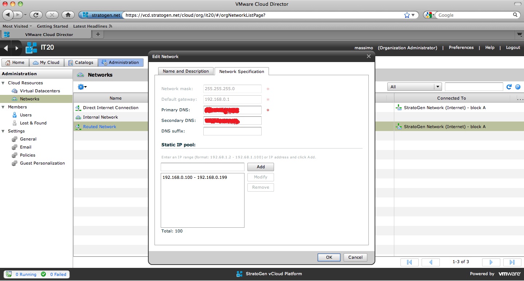524x281 pixels.
Task: Click the browser Stop loading button
Action: click(52, 15)
